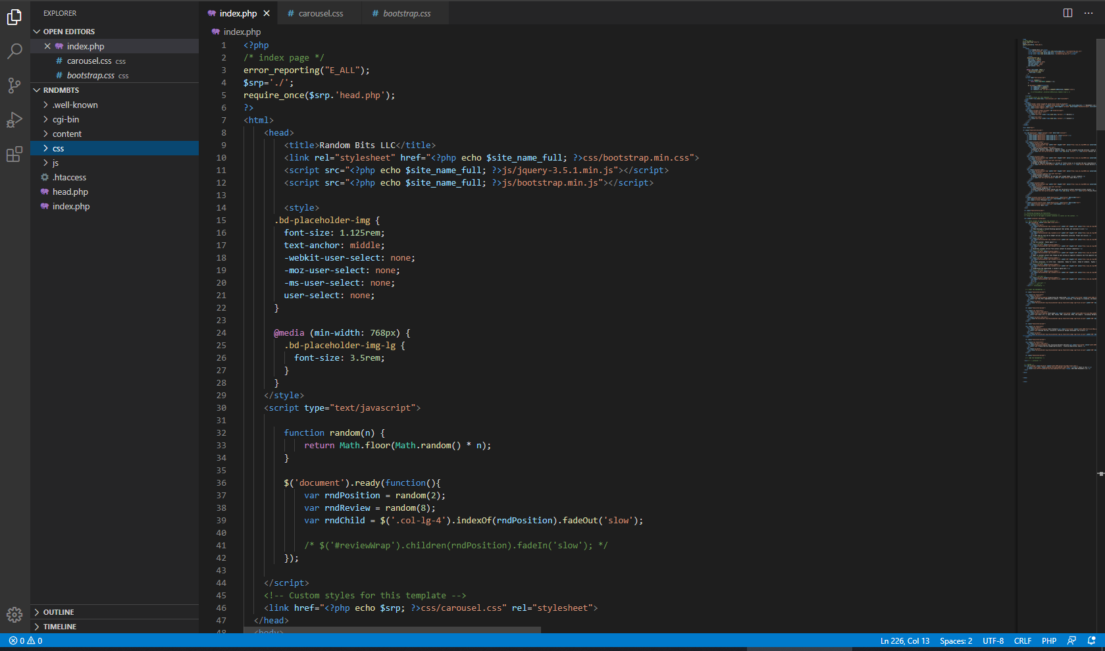Open the .htaccess file
This screenshot has height=651, width=1105.
tap(115, 177)
